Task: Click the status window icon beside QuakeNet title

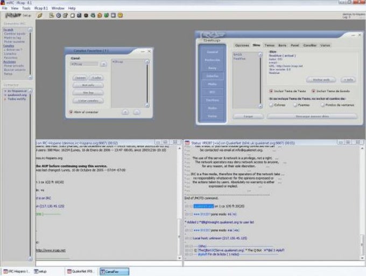Action: [x=187, y=143]
